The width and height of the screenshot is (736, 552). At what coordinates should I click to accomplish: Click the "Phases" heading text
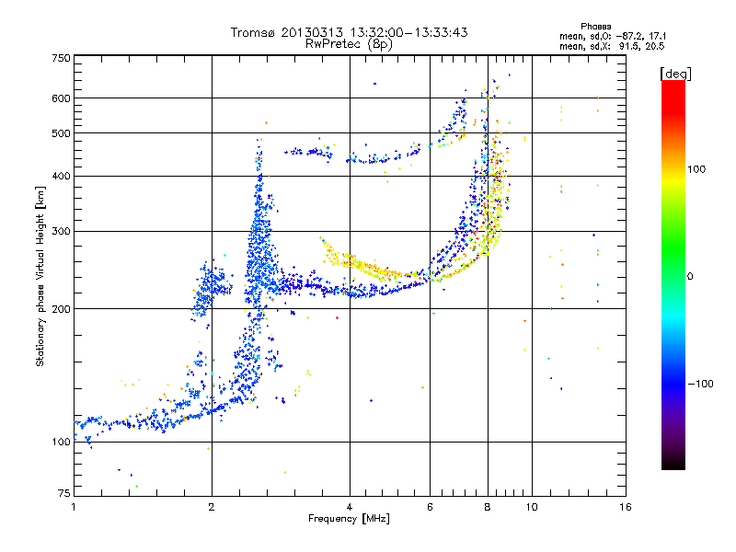(595, 27)
